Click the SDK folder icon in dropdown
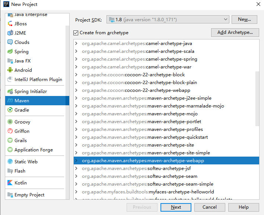The width and height of the screenshot is (264, 215). [112, 19]
